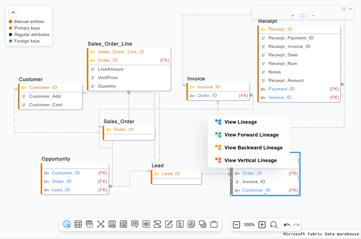
Task: Click Customer_ID primary key in Customer
Action: click(x=51, y=87)
